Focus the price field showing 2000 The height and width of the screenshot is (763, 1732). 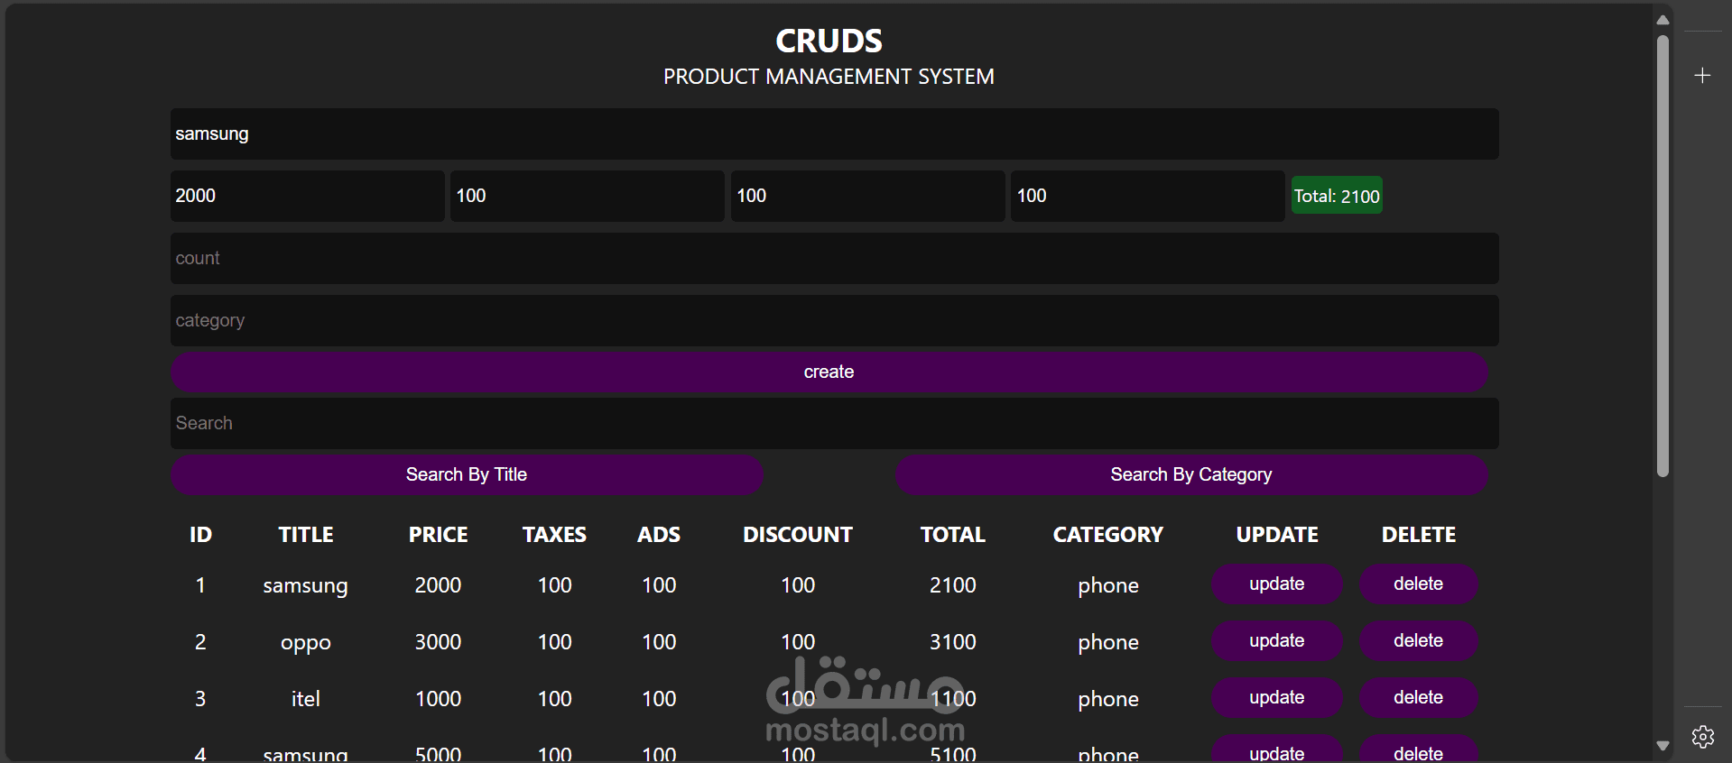[x=307, y=197]
